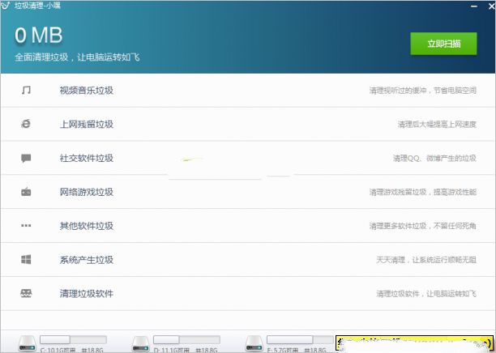Viewport: 496px width, 353px height.
Task: Click the browser icon for 上网残留垃圾
Action: click(x=26, y=124)
